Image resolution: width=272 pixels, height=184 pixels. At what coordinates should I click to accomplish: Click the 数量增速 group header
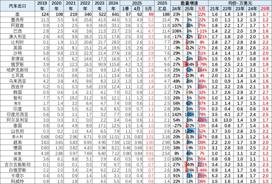click(189, 3)
